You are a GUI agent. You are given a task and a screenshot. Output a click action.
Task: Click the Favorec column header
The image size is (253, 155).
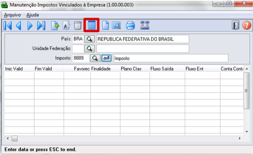click(77, 69)
